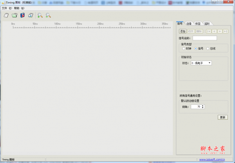Increase 倾角 value with up arrow
Image resolution: width=235 pixels, height=163 pixels.
point(203,106)
